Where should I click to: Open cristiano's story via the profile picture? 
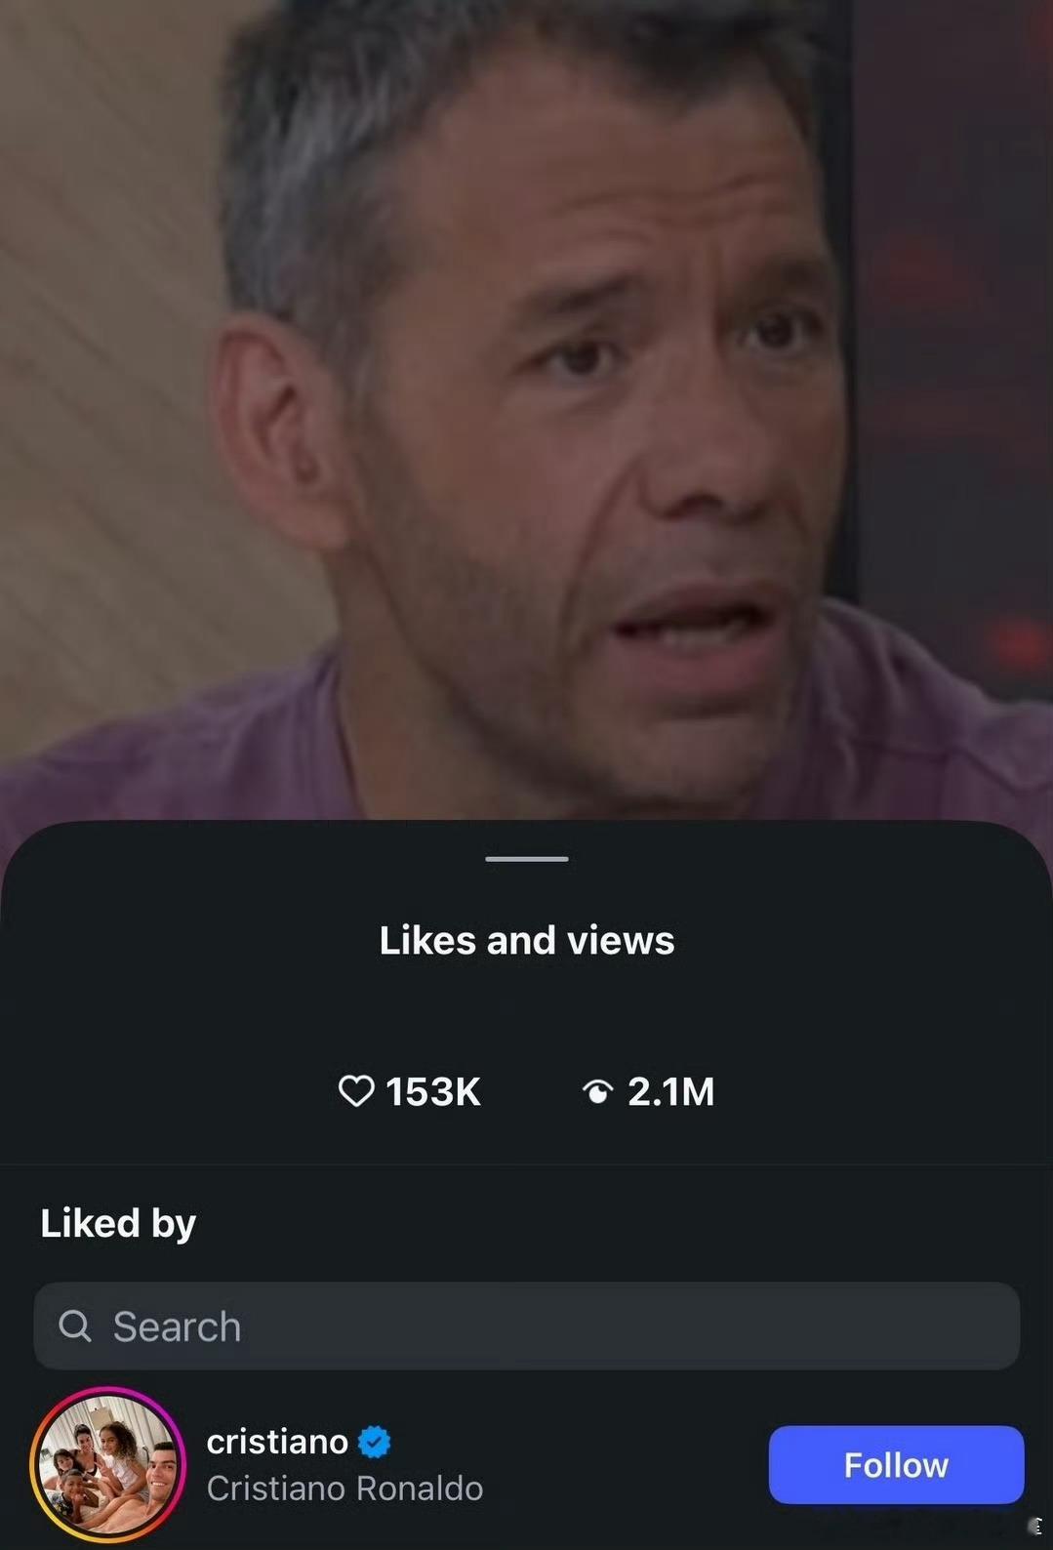(107, 1464)
